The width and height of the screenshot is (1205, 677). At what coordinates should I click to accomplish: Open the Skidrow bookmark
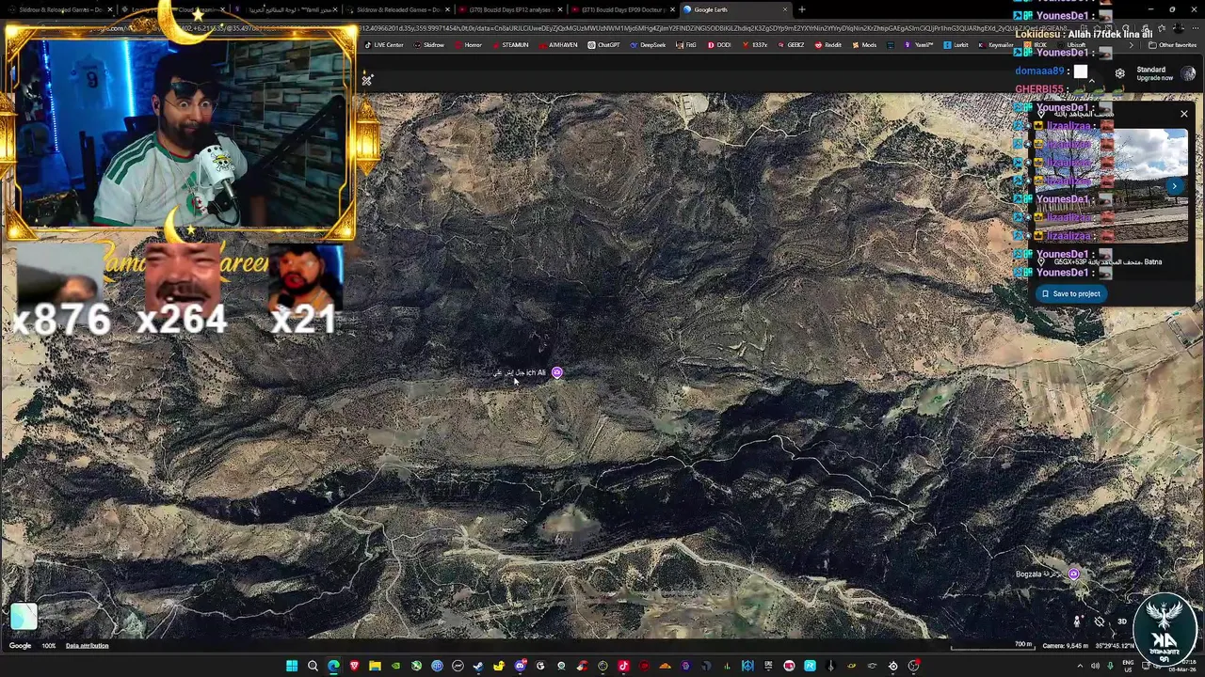tap(428, 45)
